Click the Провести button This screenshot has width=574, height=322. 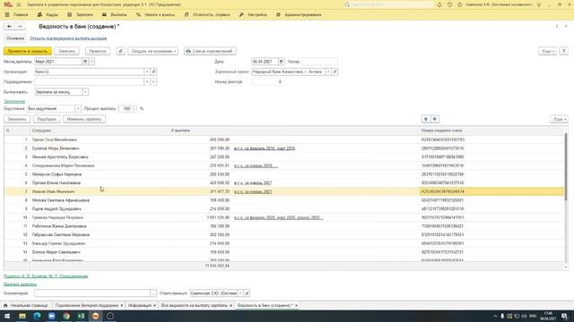coord(98,51)
